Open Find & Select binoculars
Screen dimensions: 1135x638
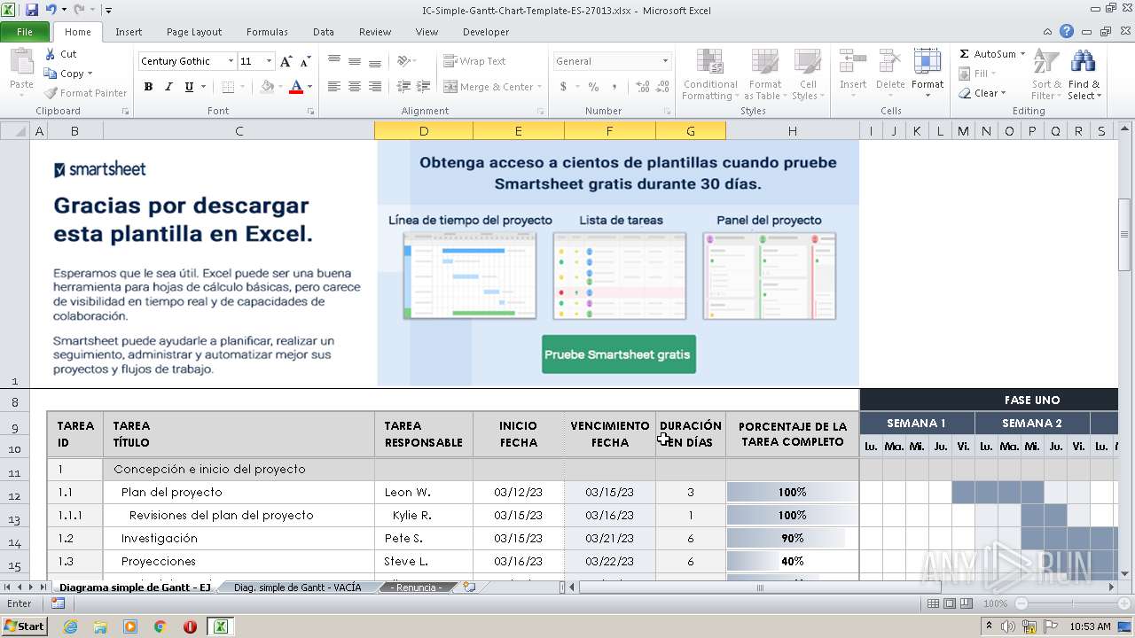point(1083,74)
